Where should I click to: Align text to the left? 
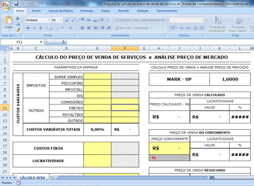83,28
